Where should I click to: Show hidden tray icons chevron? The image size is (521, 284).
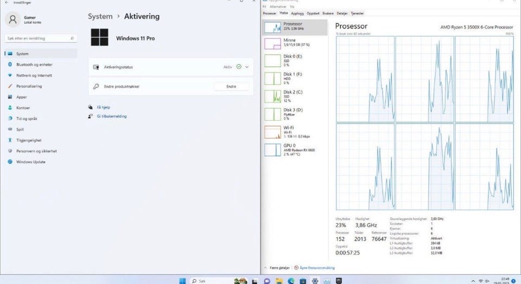(x=473, y=281)
